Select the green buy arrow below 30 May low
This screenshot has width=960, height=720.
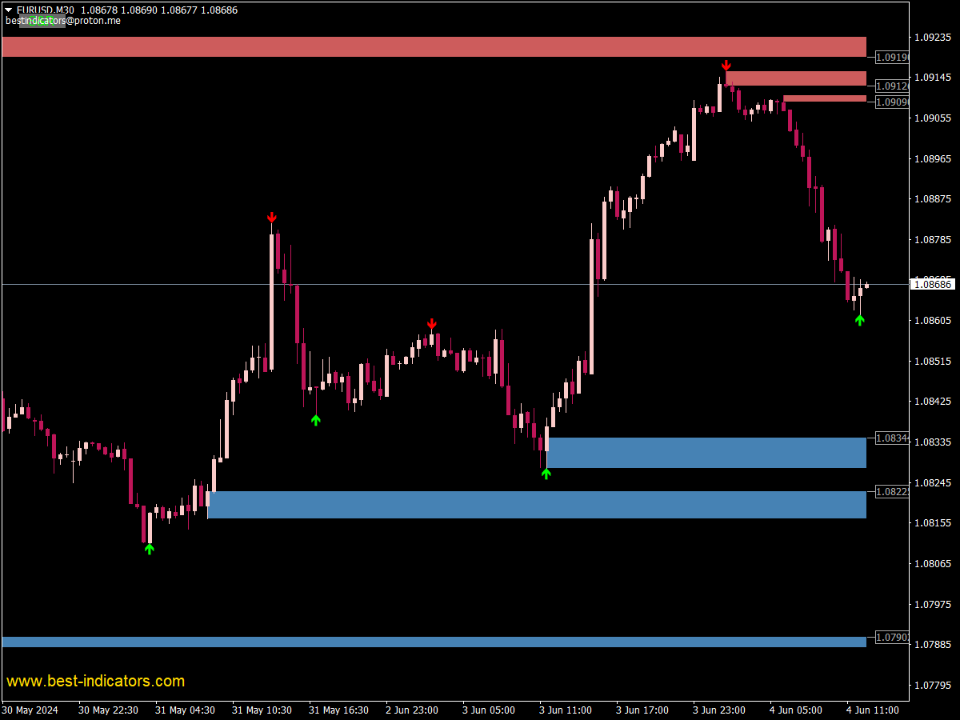pos(149,548)
